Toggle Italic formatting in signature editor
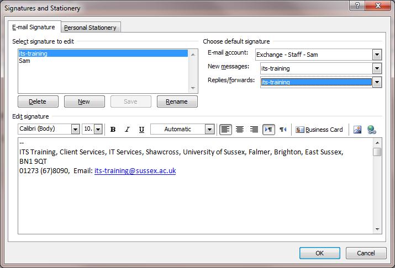 [x=127, y=130]
